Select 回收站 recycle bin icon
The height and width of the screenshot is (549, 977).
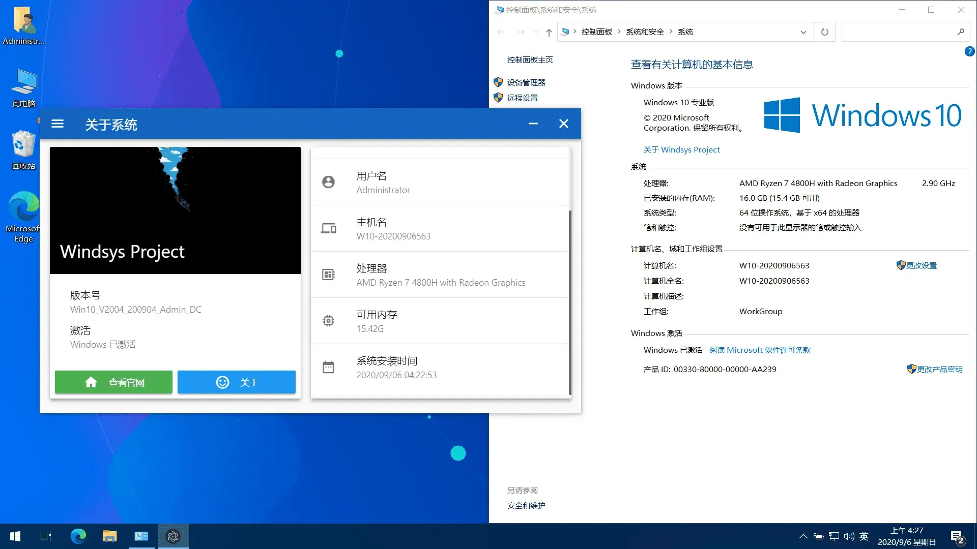click(x=23, y=150)
